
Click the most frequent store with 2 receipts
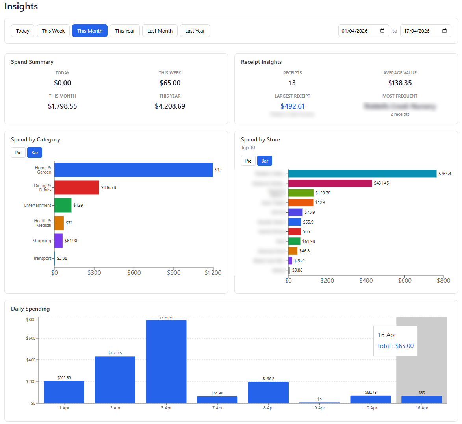[x=400, y=106]
